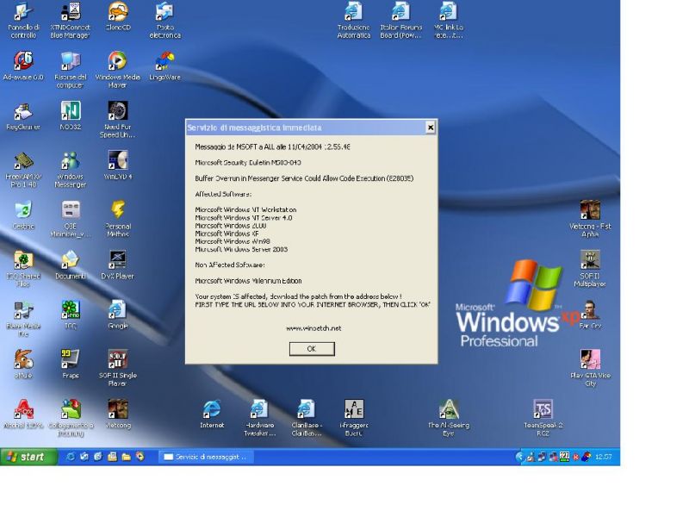Click the 'Microsoft Windows Millennium Edition' text line
The width and height of the screenshot is (689, 517).
point(248,281)
